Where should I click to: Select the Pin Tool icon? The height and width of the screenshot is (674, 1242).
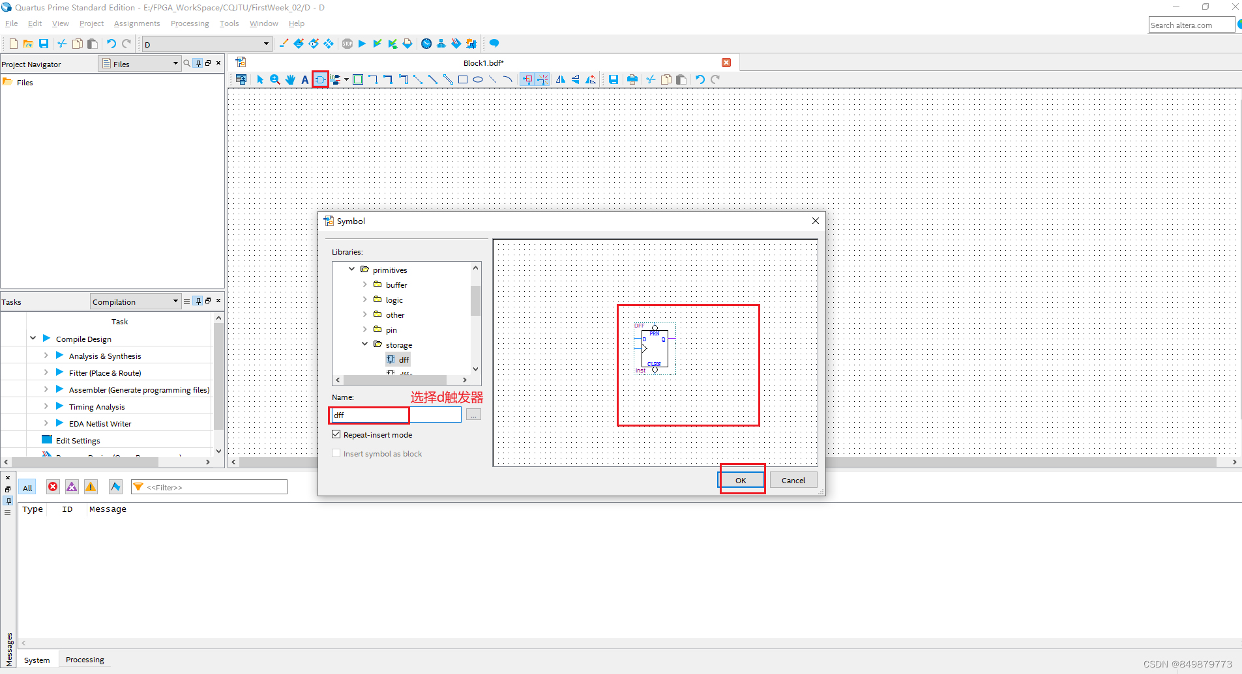coord(336,79)
